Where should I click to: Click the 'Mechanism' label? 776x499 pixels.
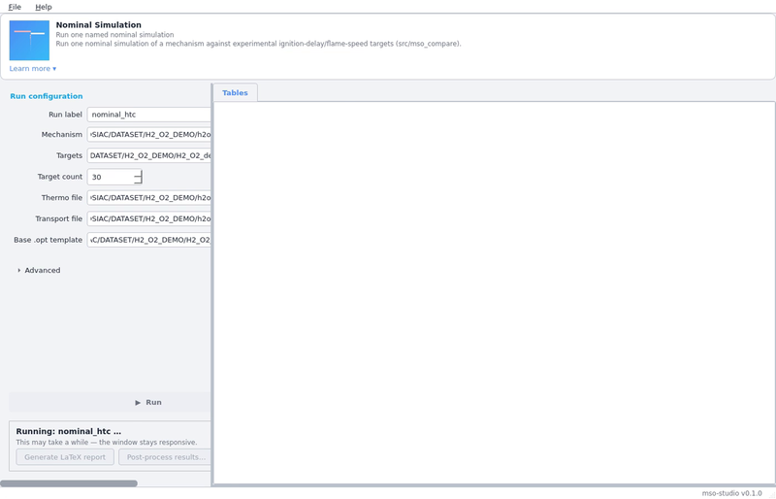pyautogui.click(x=62, y=134)
